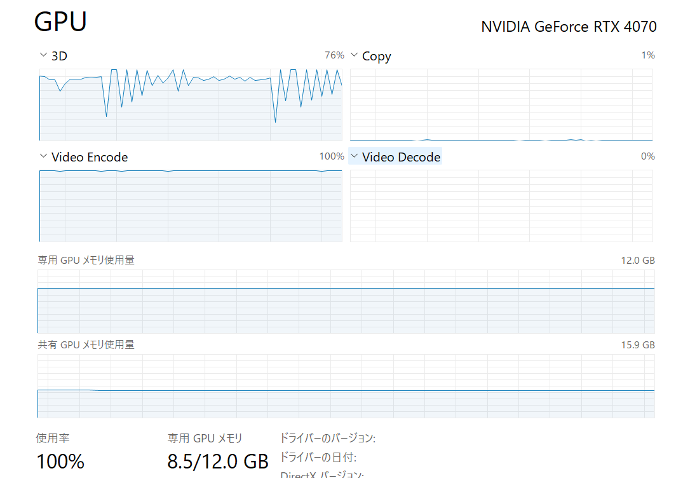Click the dedicated GPU memory graph

pyautogui.click(x=346, y=301)
